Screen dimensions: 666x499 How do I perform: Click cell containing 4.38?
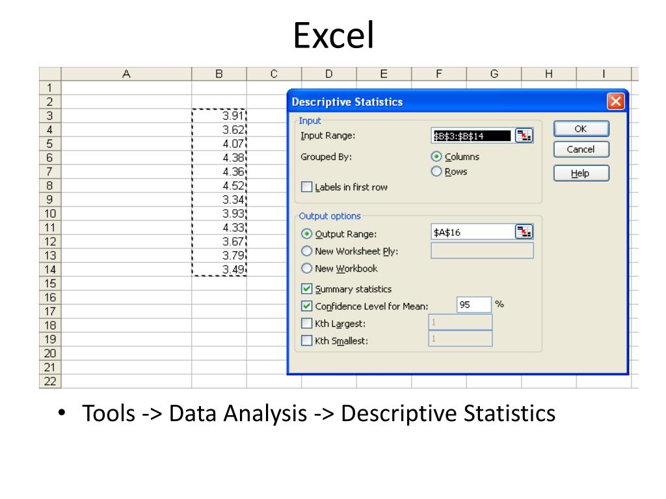(x=219, y=158)
